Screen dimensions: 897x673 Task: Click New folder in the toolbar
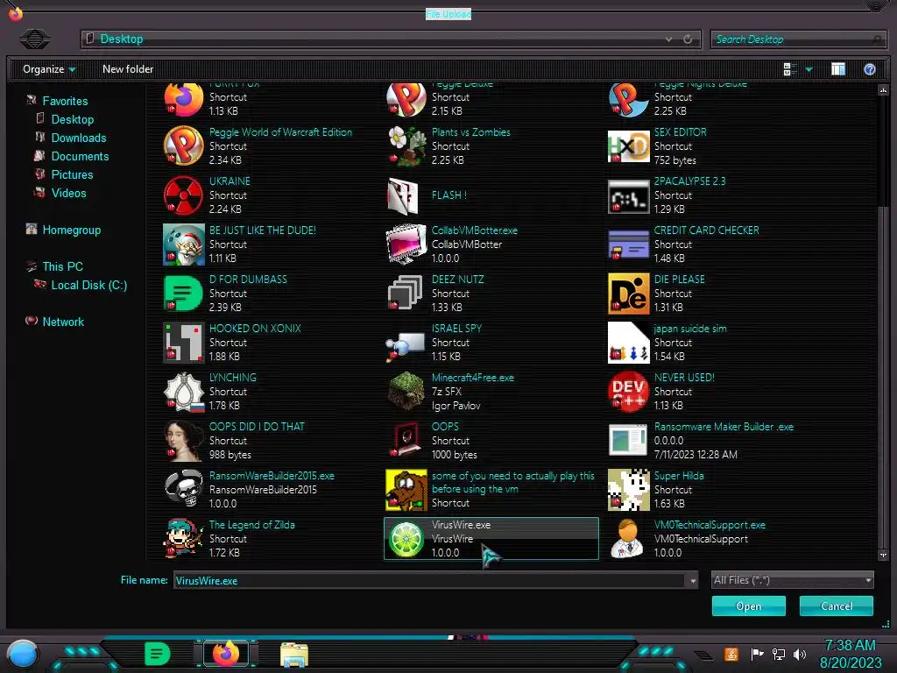click(x=128, y=69)
